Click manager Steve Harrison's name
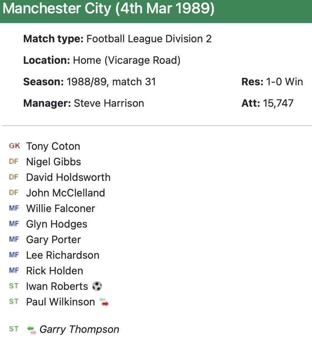The image size is (312, 341). click(x=109, y=103)
